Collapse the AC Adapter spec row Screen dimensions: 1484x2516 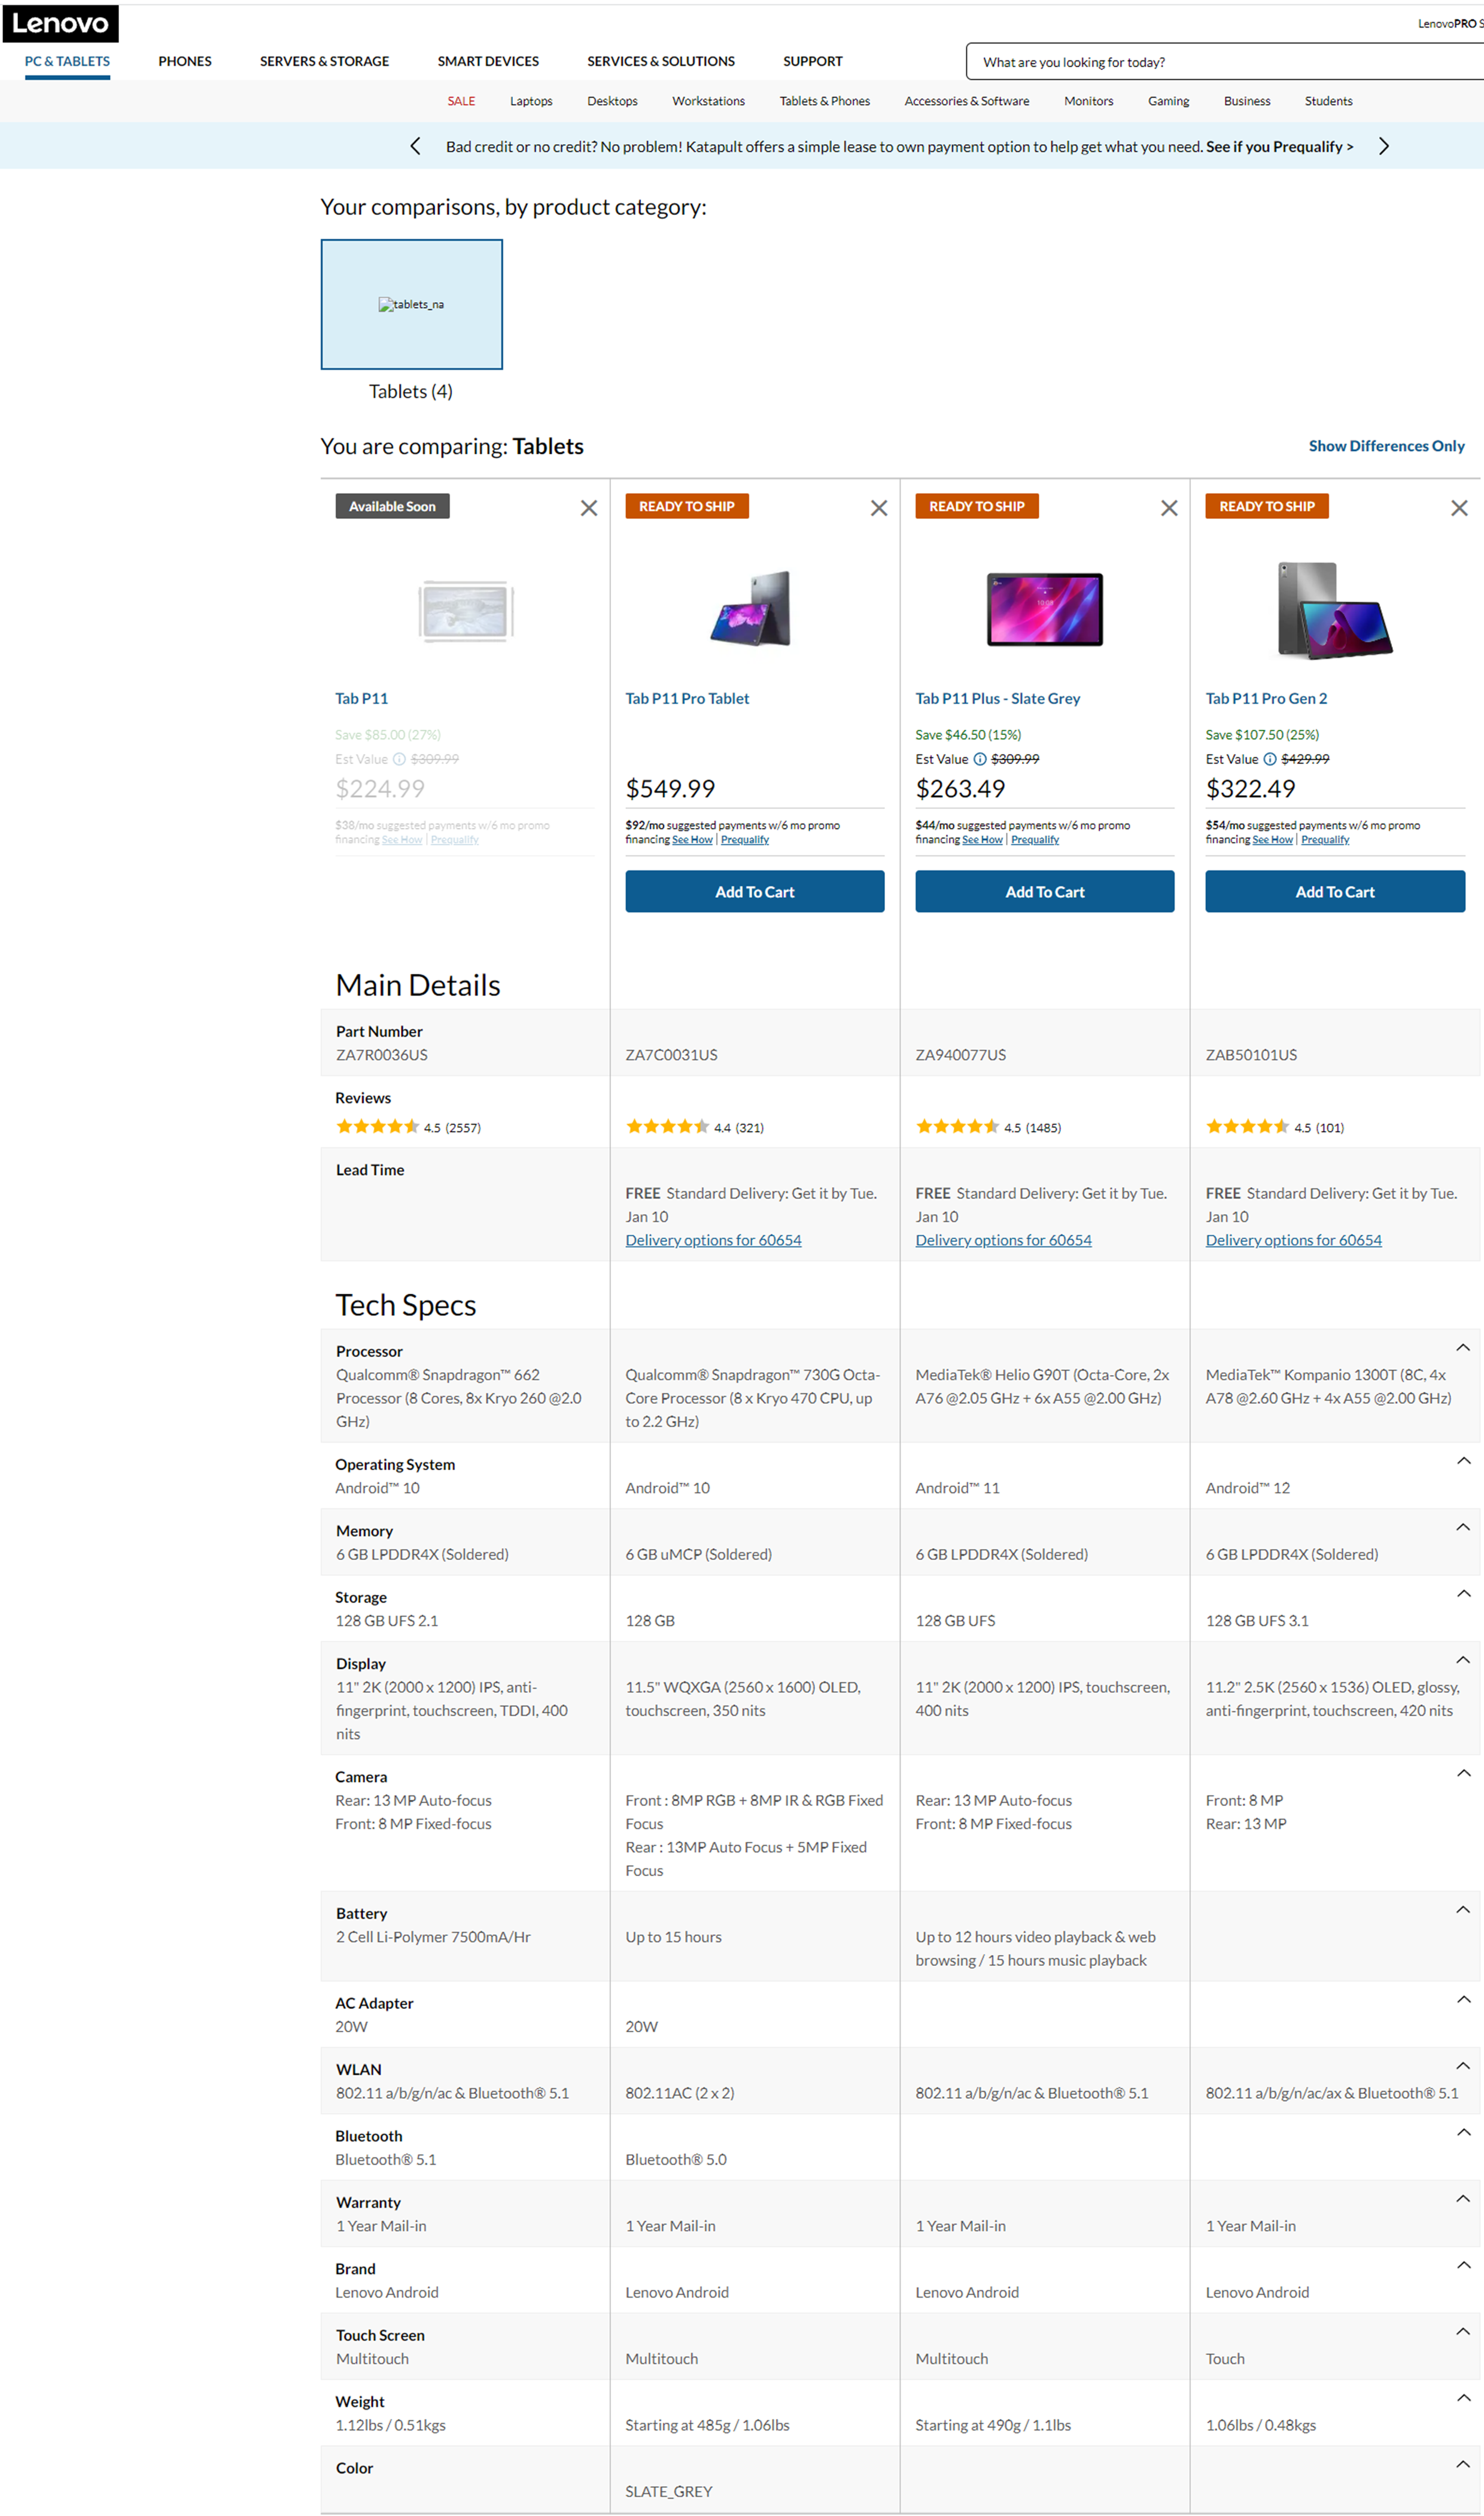click(x=1463, y=1999)
